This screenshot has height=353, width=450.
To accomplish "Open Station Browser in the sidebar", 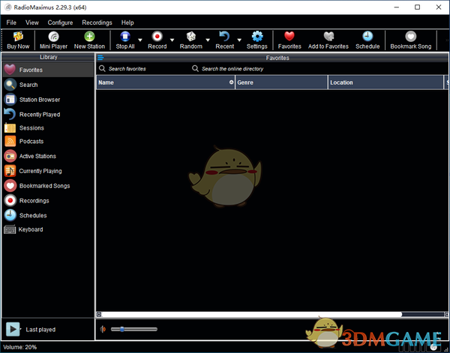I will (x=48, y=100).
